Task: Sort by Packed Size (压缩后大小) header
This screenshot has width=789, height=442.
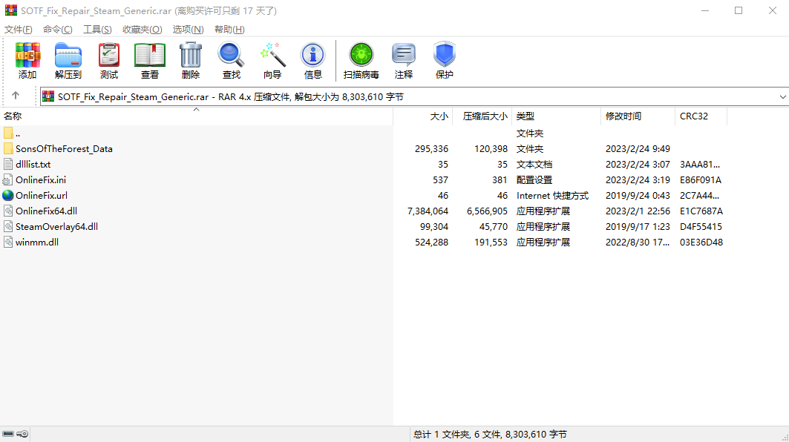Action: (482, 116)
